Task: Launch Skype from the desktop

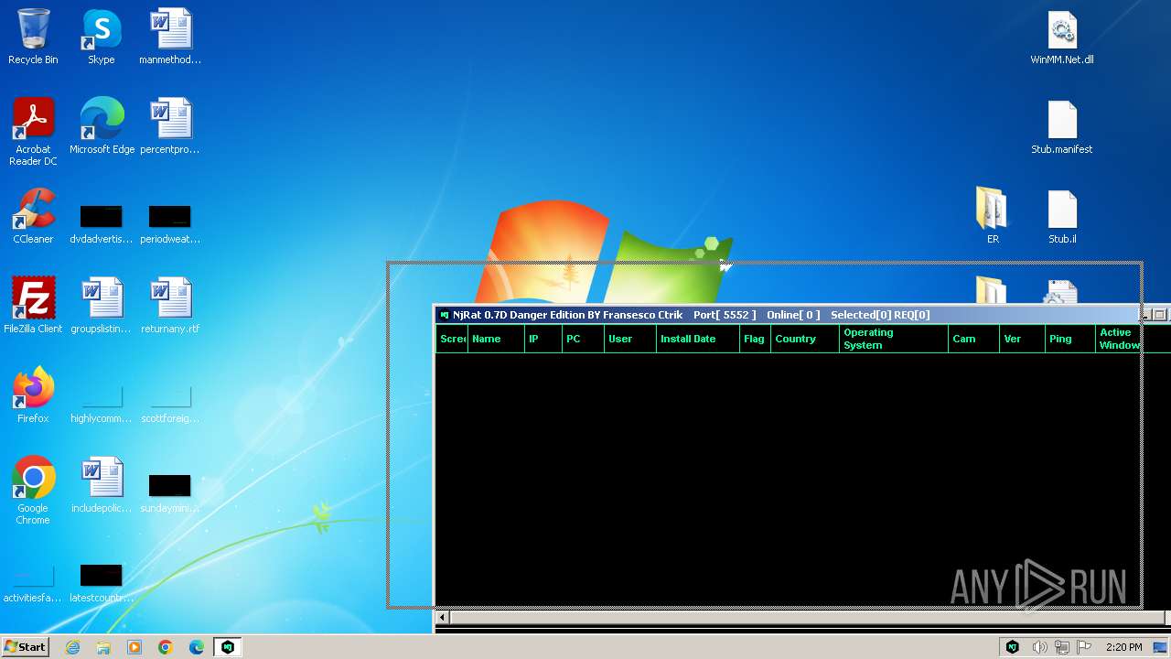Action: click(102, 37)
